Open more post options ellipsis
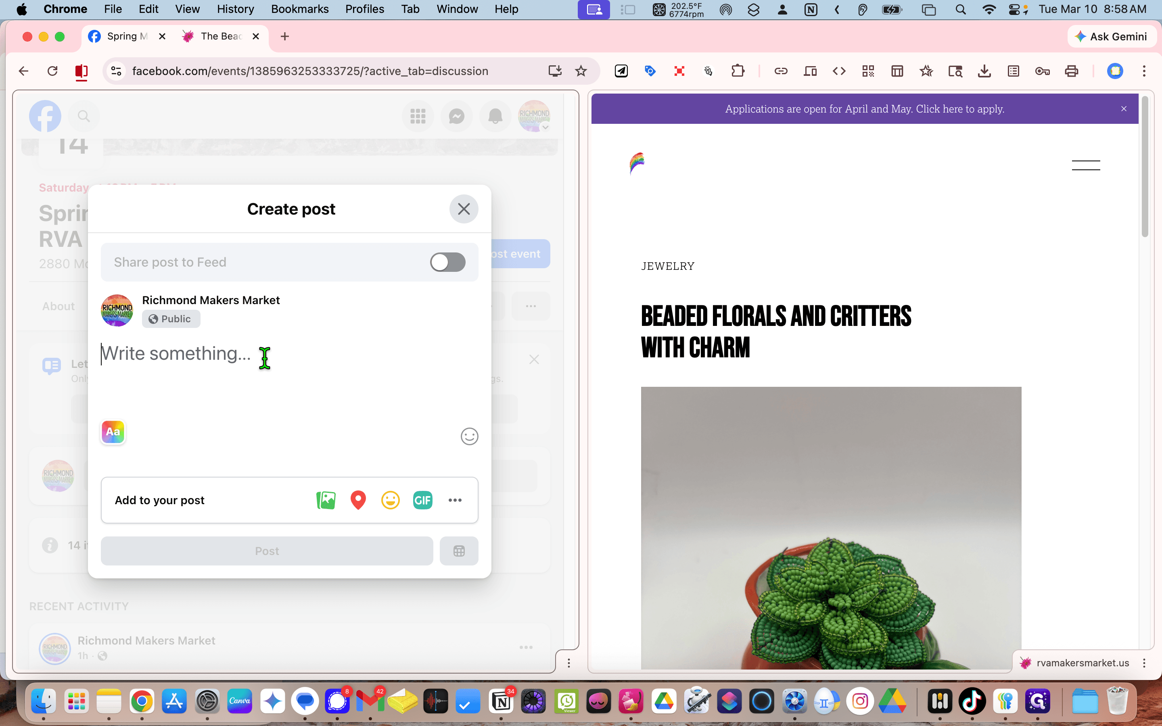The image size is (1162, 726). click(x=455, y=500)
